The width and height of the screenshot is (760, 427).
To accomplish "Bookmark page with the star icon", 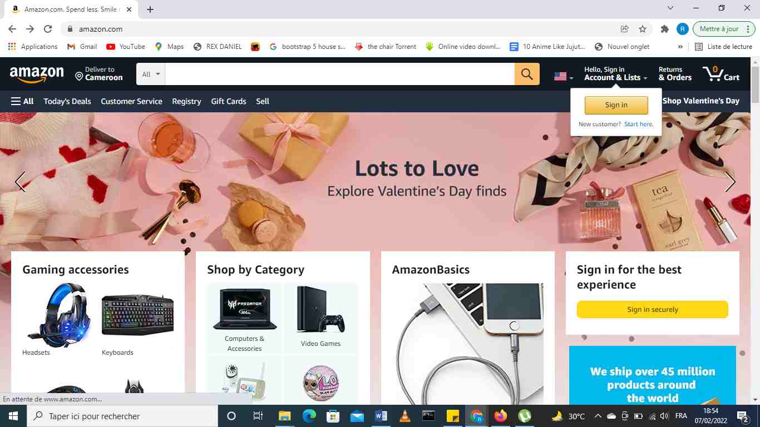I will click(643, 29).
